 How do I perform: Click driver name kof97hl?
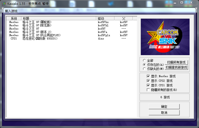coord(103,25)
